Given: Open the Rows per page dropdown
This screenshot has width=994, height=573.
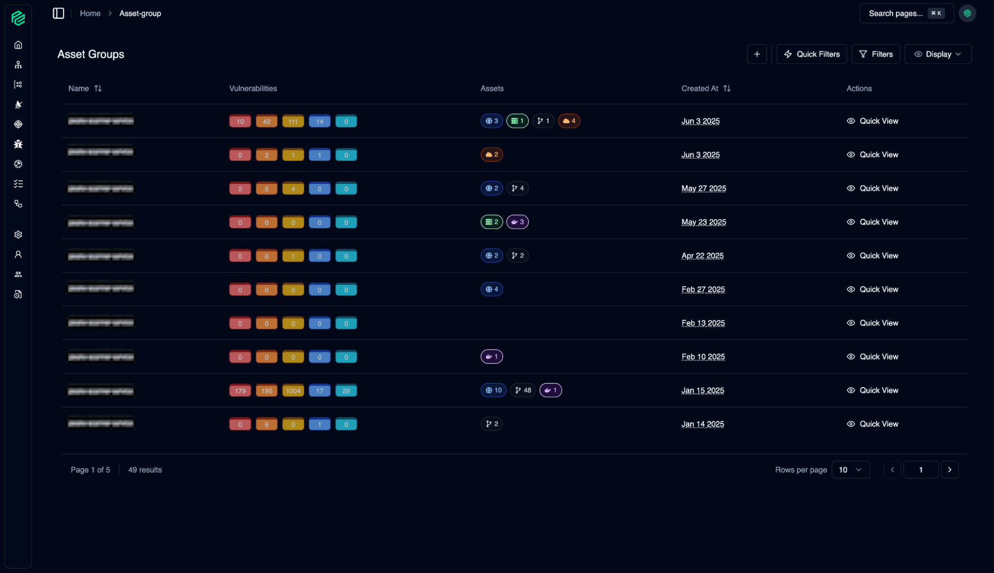Looking at the screenshot, I should [x=850, y=470].
